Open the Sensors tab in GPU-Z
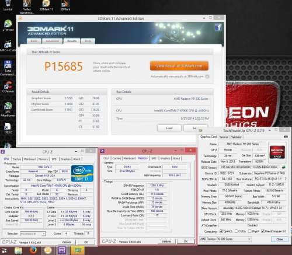292x255 pixels. (x=224, y=137)
